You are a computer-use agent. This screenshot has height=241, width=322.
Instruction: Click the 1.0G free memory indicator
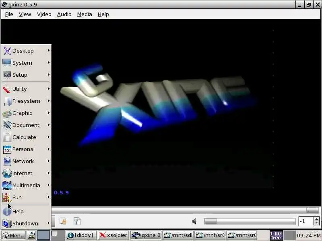tap(276, 235)
